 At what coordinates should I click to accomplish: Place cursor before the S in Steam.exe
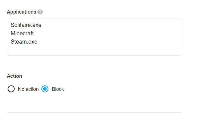pyautogui.click(x=11, y=42)
